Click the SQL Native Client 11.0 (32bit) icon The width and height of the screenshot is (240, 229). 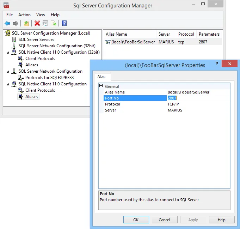pos(14,52)
